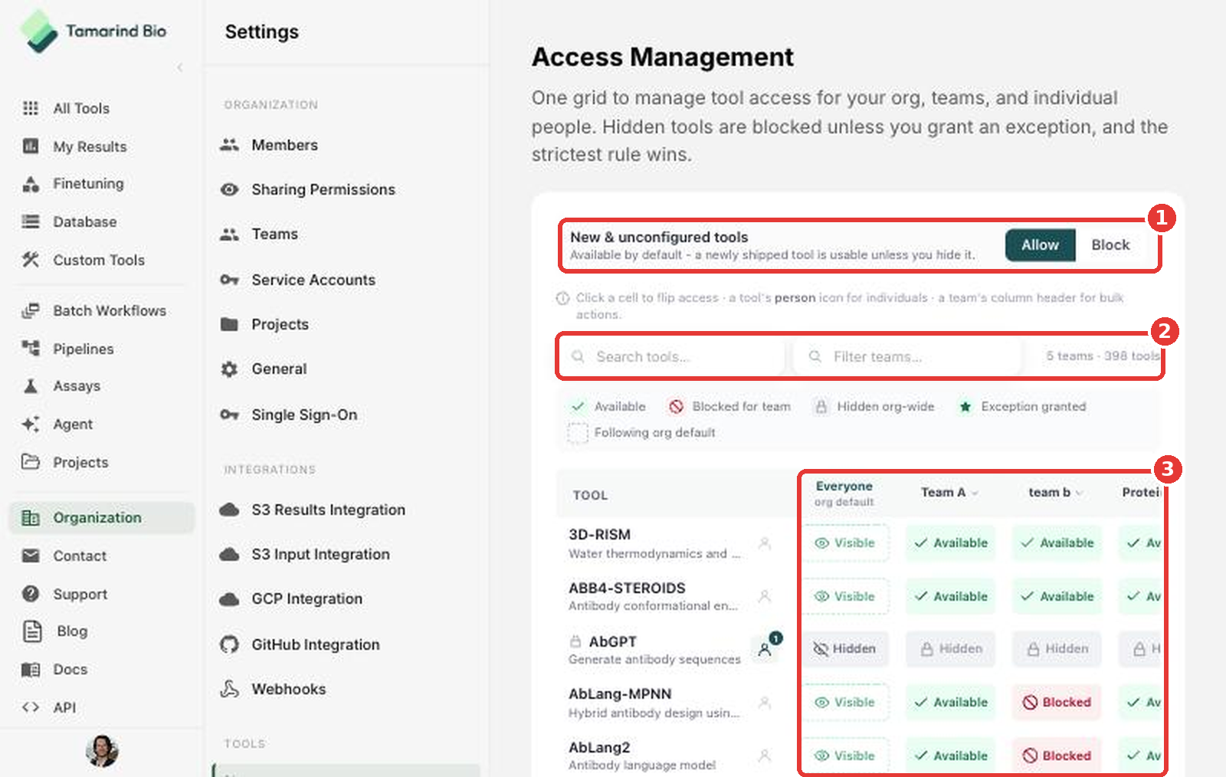Open the Agent sparkle icon

[x=31, y=424]
